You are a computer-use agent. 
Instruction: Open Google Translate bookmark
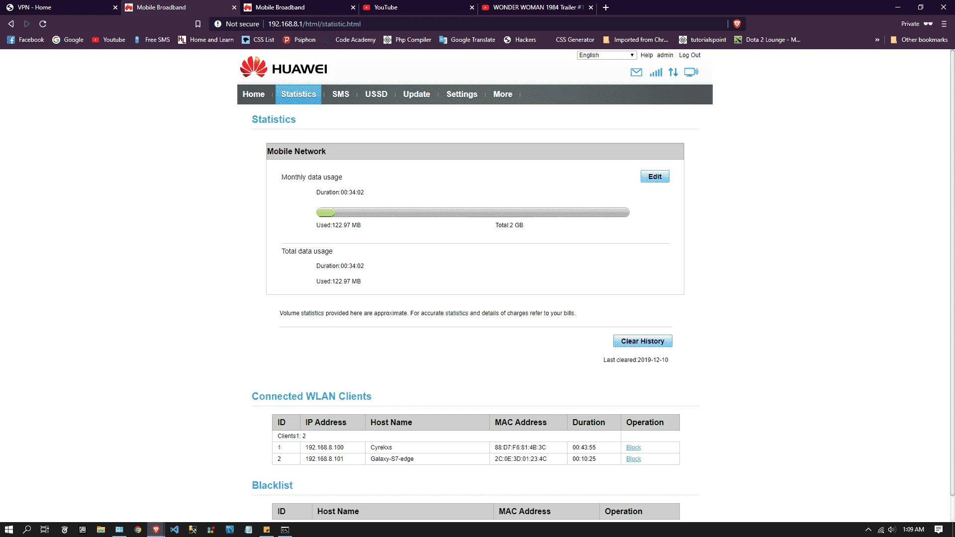(467, 40)
